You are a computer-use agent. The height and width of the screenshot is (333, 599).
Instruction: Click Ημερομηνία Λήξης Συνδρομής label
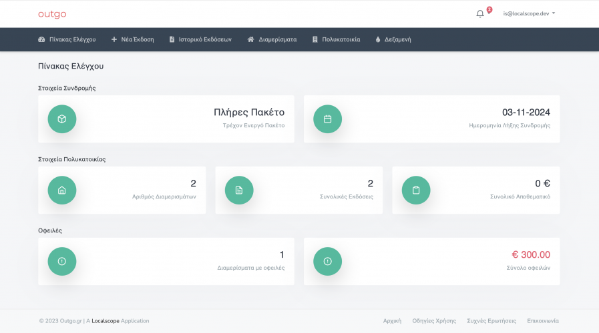[510, 125]
